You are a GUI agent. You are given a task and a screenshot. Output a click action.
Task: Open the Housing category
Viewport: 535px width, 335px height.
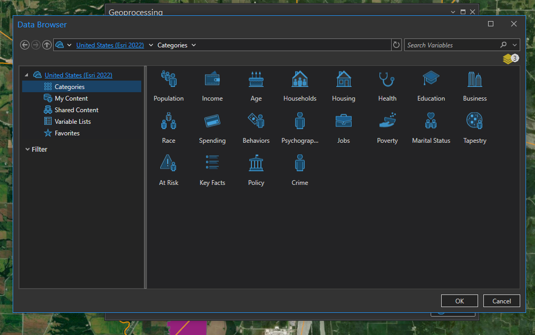coord(344,86)
